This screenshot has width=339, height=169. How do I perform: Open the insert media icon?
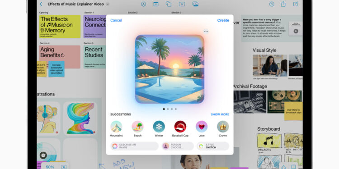pos(195,4)
